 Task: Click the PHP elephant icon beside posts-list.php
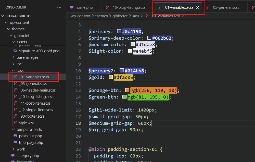pyautogui.click(x=15, y=136)
